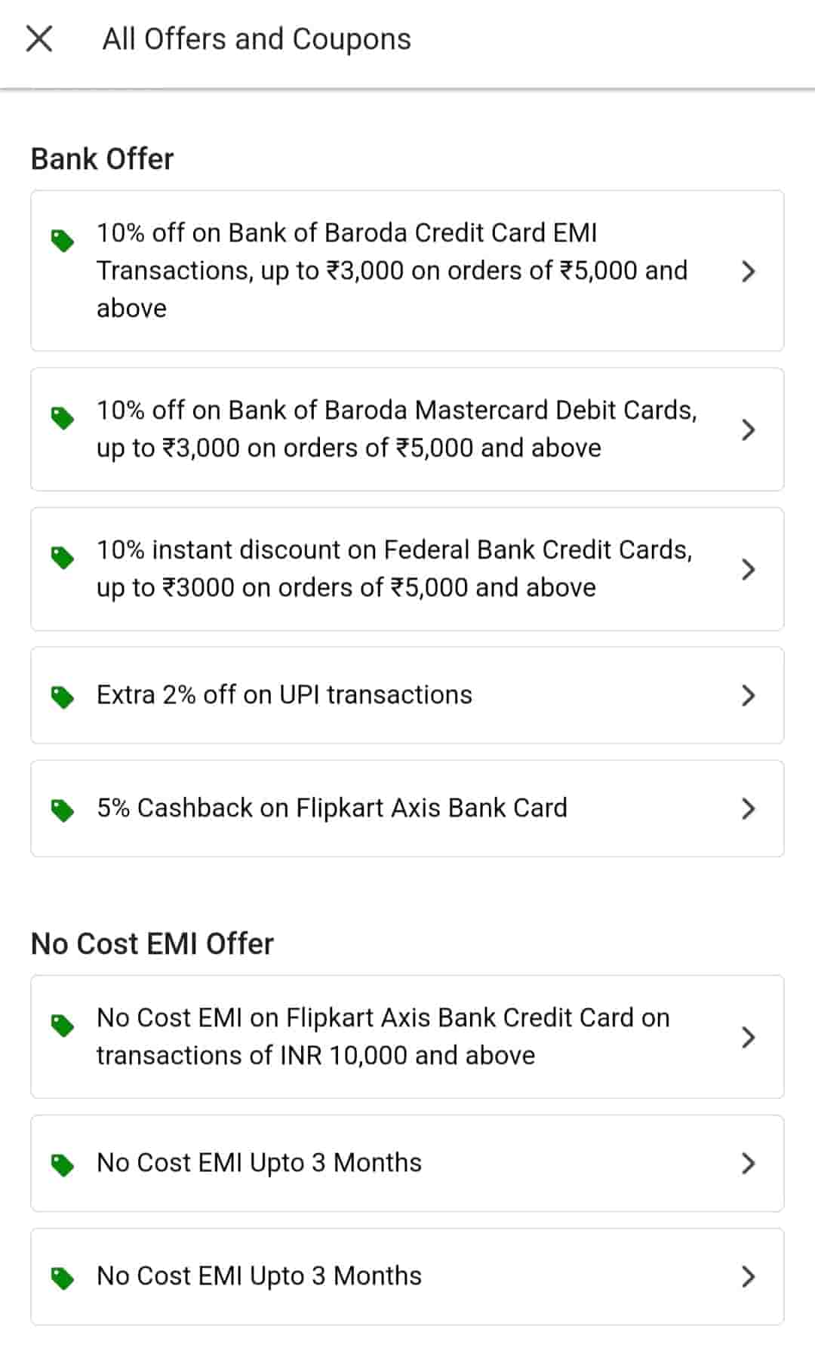The image size is (815, 1363).
Task: Click tag icon beside Federal Bank Credit Cards offer
Action: 63,557
